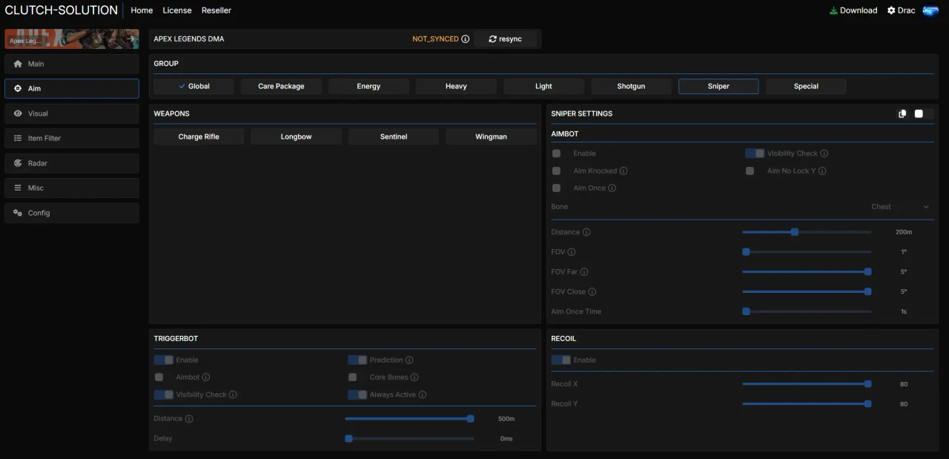Image resolution: width=949 pixels, height=459 pixels.
Task: Click the user avatar in the top-right corner
Action: [930, 10]
